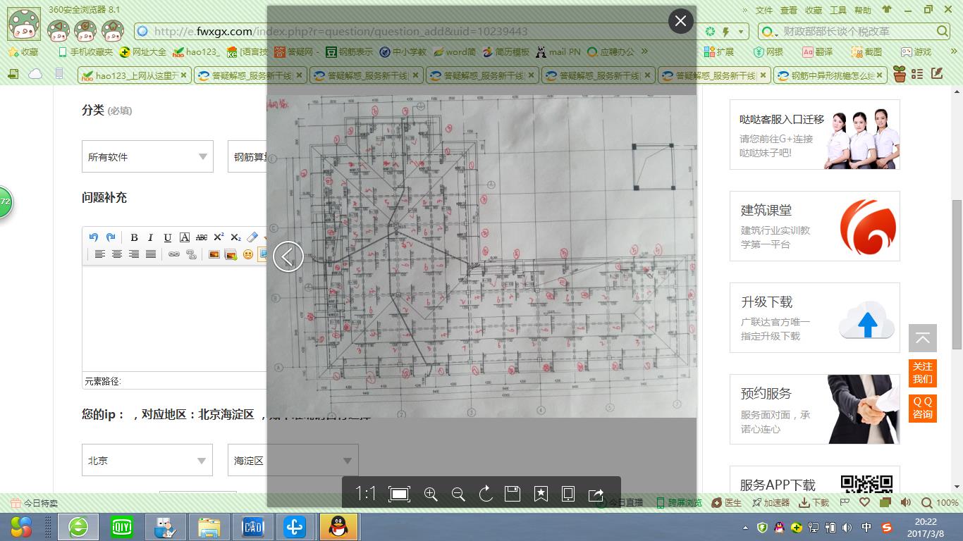Open the 文件 menu
Viewport: 963px width, 541px height.
[764, 10]
